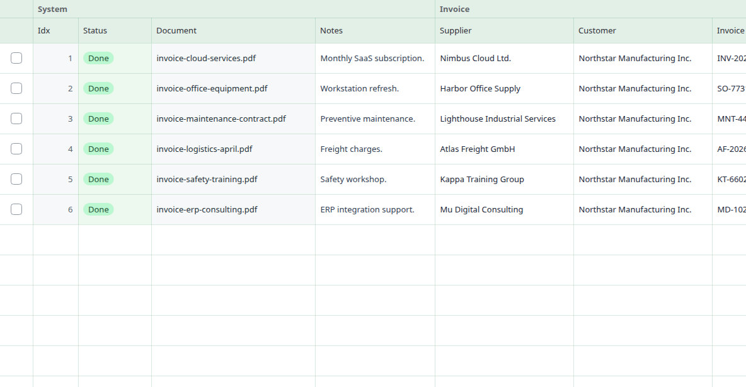
Task: Select the 'Safety workshop.' note cell
Action: tap(375, 179)
